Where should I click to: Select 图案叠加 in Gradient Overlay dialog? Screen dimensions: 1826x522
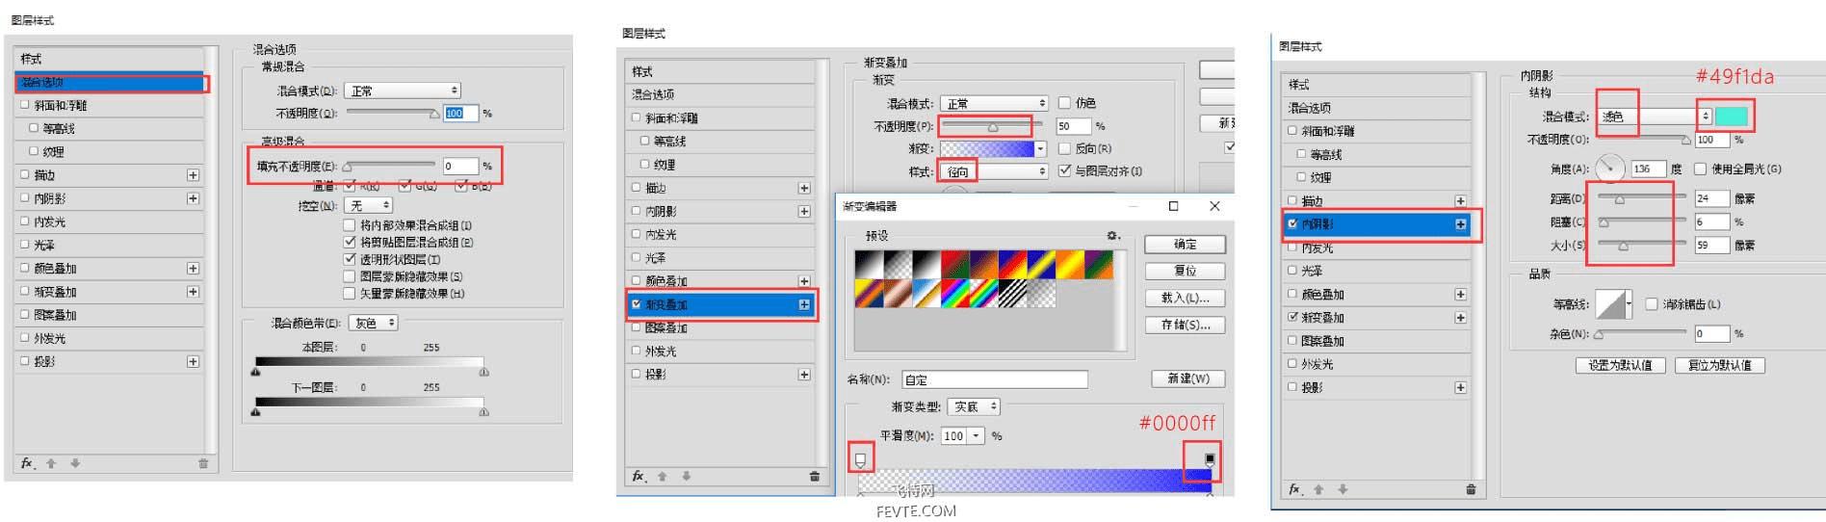click(x=721, y=328)
